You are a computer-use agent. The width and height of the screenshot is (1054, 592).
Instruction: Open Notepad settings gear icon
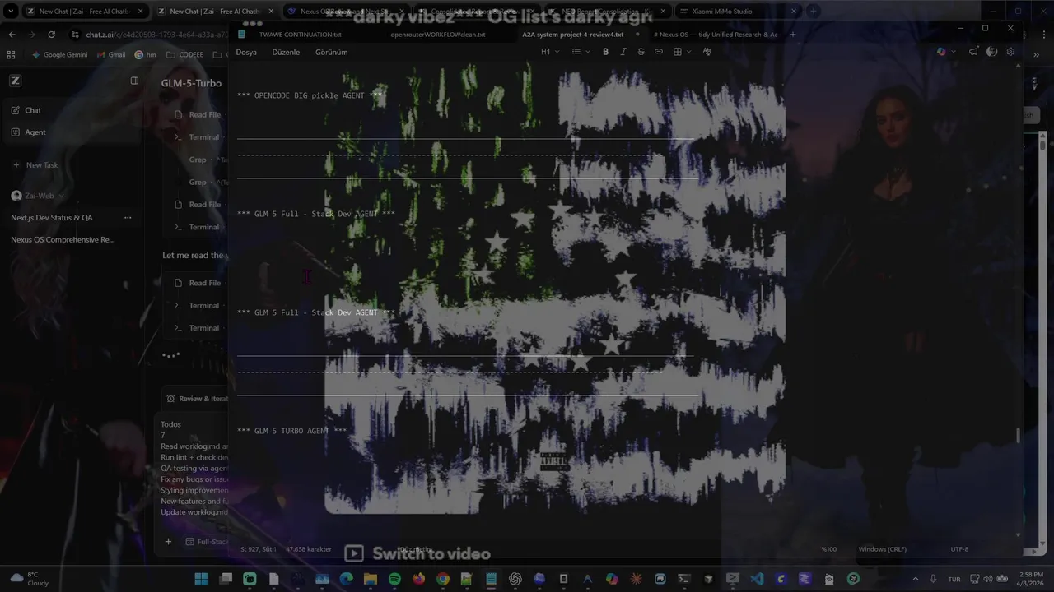[1010, 52]
